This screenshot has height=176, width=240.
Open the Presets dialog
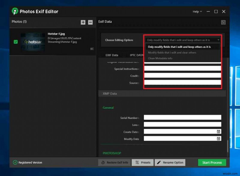coord(142,162)
